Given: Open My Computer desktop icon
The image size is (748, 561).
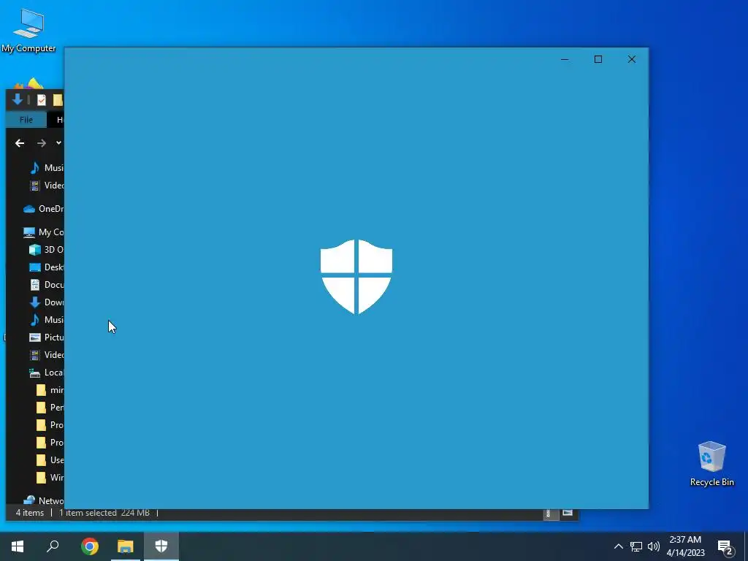Looking at the screenshot, I should point(28,31).
